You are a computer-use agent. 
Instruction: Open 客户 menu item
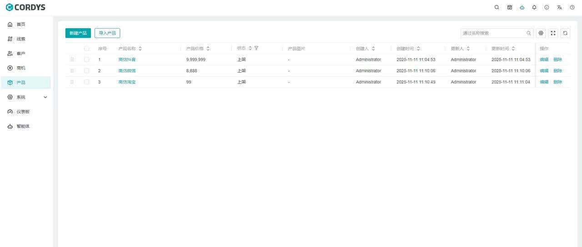click(x=25, y=54)
